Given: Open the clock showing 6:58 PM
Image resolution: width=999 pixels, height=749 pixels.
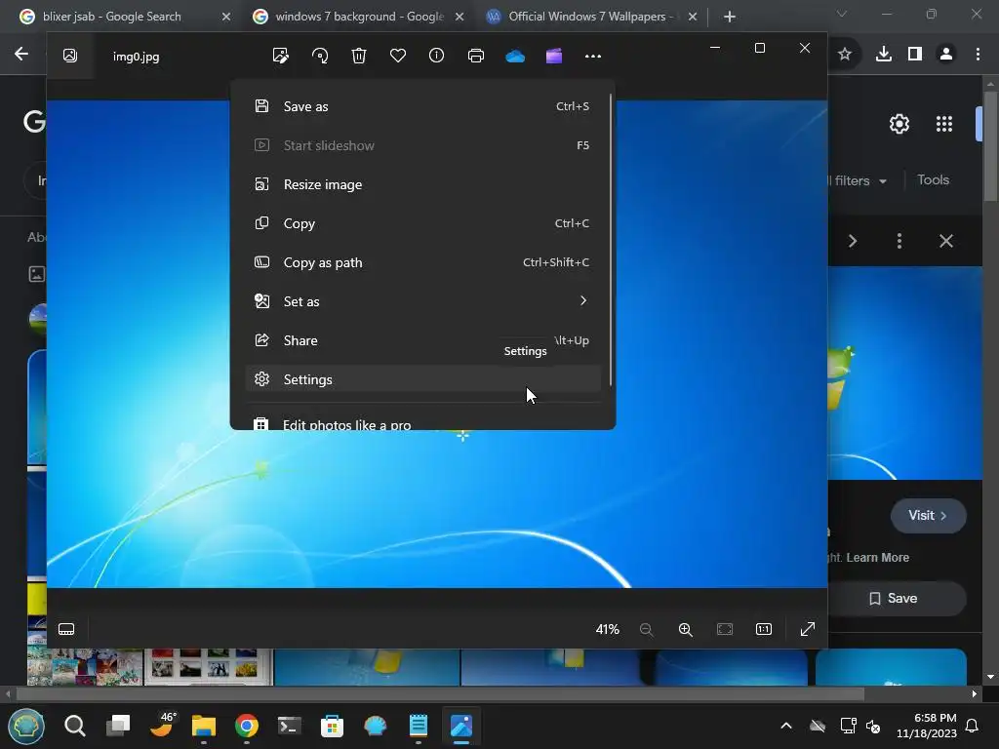Looking at the screenshot, I should click(927, 726).
